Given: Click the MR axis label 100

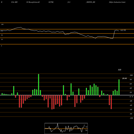Looking at the screenshot, I should click(x=131, y=75).
